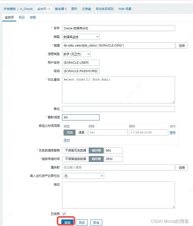Click the 名称 field with Oracle 数据库状态
Screen dimensions: 193x226
click(119, 28)
